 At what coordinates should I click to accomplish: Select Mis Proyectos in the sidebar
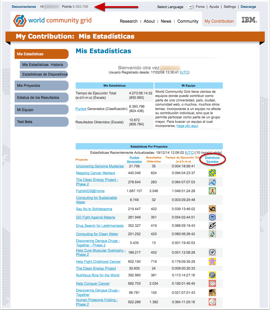pos(41,86)
